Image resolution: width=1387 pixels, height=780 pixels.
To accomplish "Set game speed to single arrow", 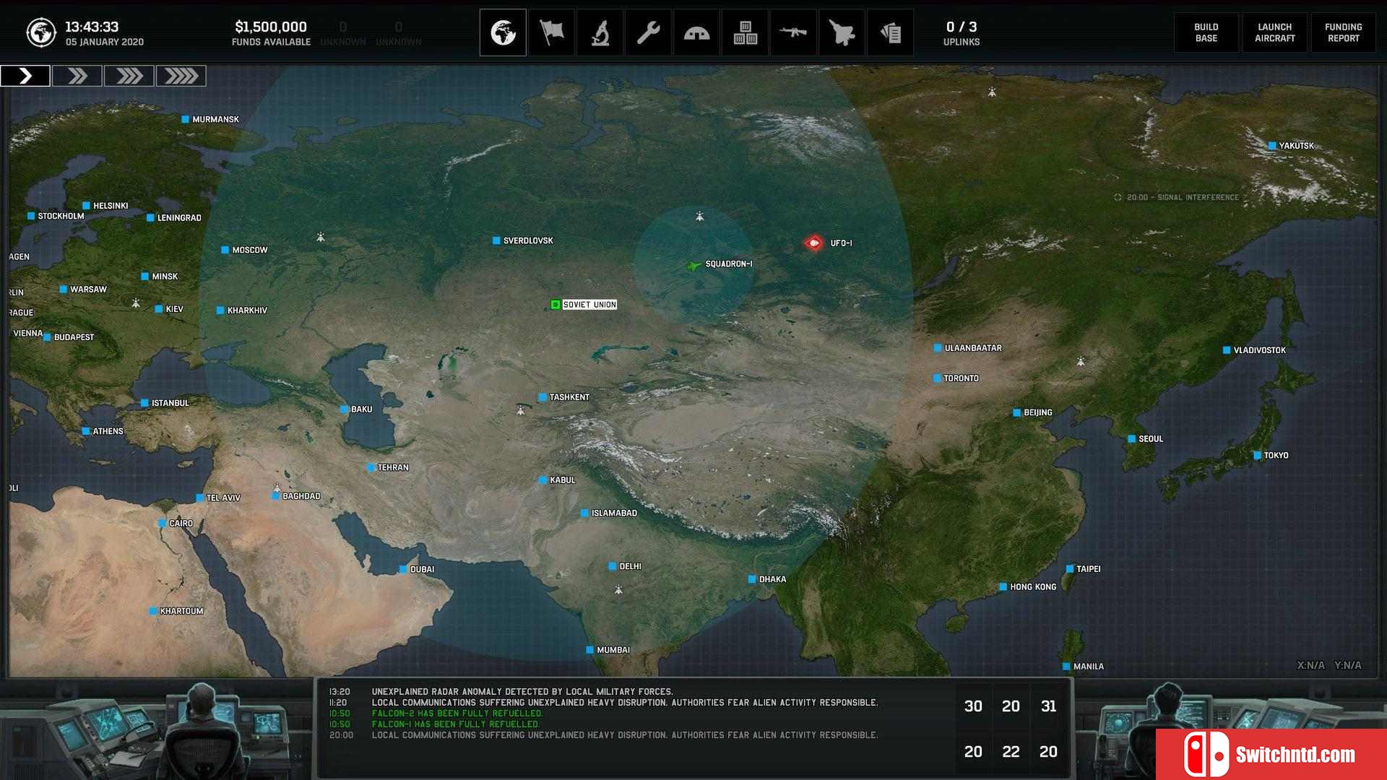I will coord(25,76).
